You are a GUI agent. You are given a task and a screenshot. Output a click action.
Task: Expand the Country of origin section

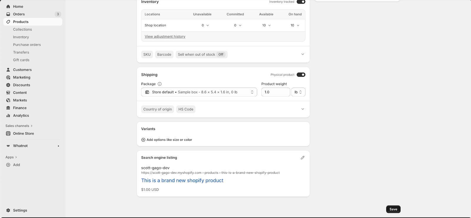[x=303, y=109]
